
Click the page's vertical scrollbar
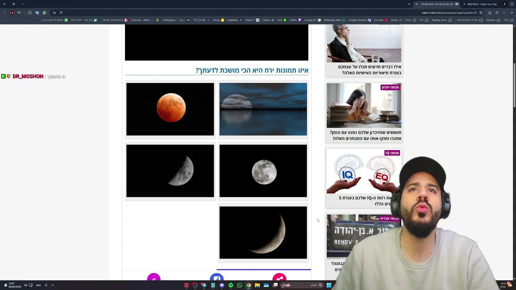[x=514, y=85]
